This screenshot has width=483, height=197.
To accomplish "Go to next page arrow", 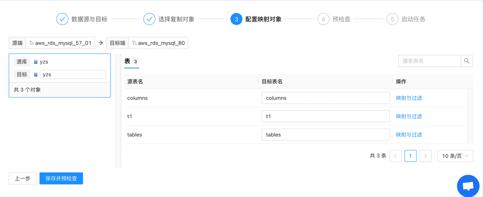I will (x=426, y=156).
